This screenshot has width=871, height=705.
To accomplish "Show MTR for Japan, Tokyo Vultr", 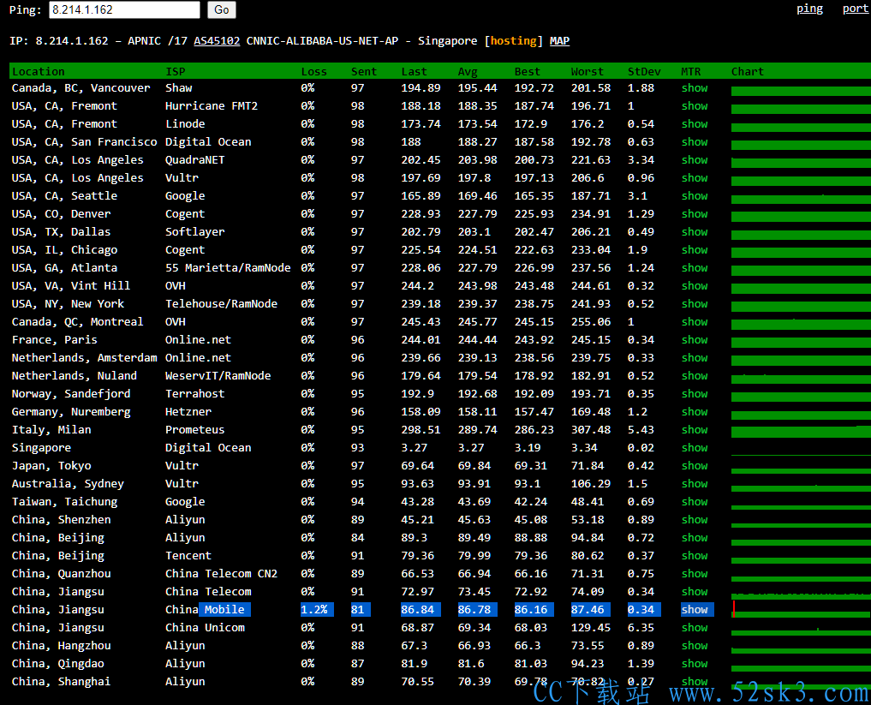I will click(695, 466).
